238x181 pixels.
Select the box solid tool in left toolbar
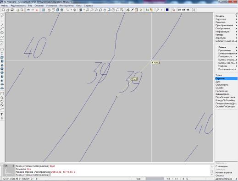pos(2,57)
